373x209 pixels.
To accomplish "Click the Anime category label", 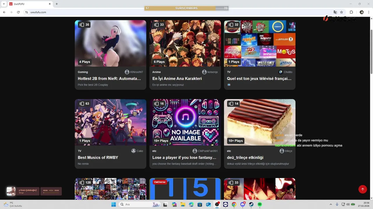I will (156, 72).
